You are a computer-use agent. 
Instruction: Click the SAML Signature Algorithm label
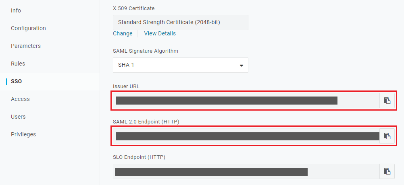[x=146, y=51]
